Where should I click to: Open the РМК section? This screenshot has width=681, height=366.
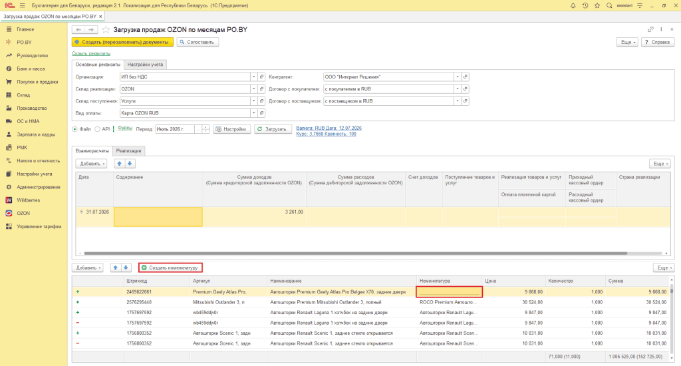pyautogui.click(x=22, y=147)
